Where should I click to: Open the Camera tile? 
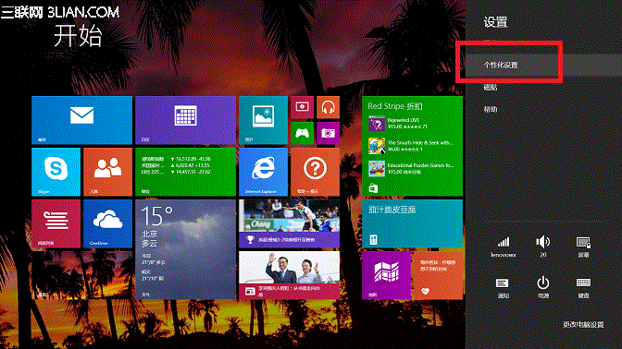(328, 133)
